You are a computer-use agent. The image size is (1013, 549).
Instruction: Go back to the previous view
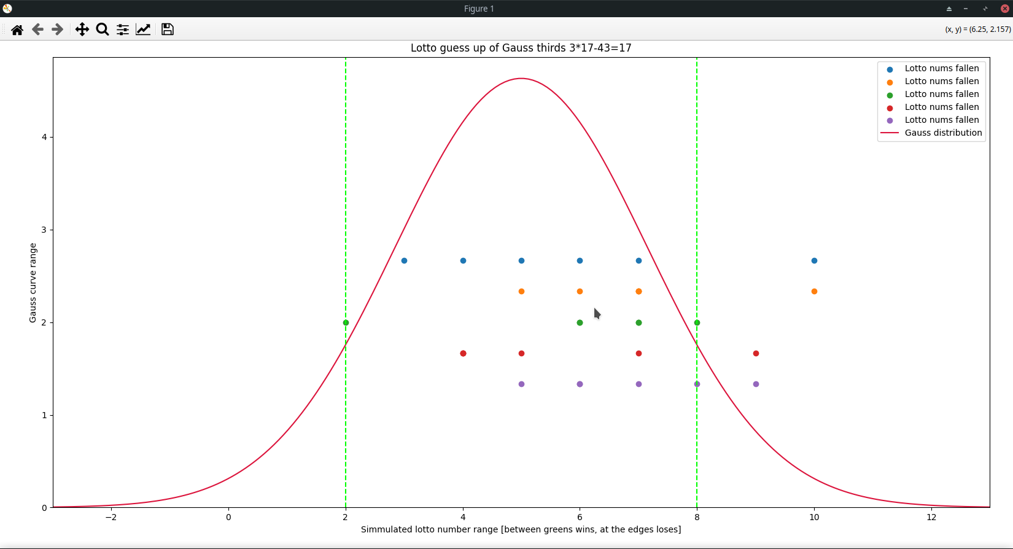coord(37,29)
